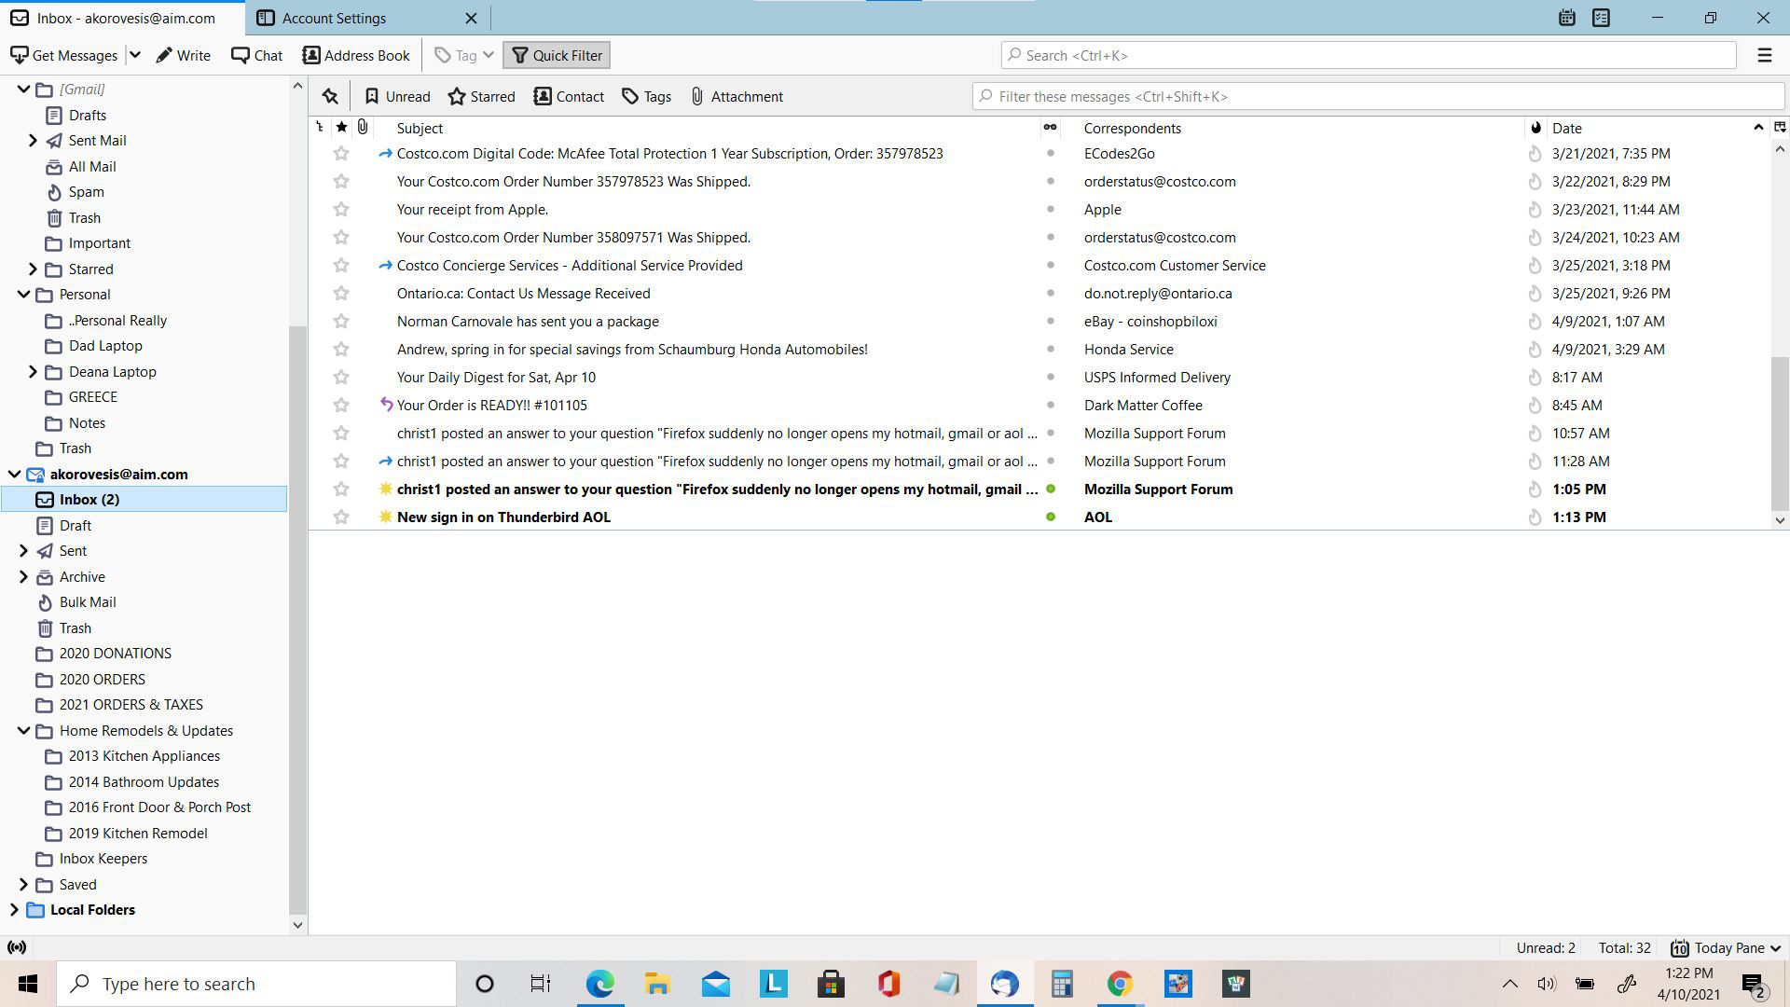Click the online status icon in status bar
The image size is (1790, 1007).
click(17, 947)
